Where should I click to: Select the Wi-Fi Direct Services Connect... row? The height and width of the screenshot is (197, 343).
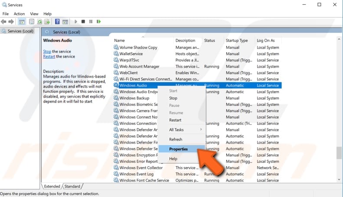[197, 79]
